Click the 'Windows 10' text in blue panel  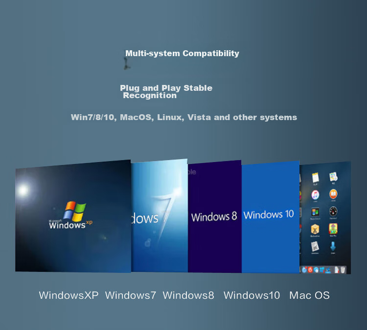269,214
